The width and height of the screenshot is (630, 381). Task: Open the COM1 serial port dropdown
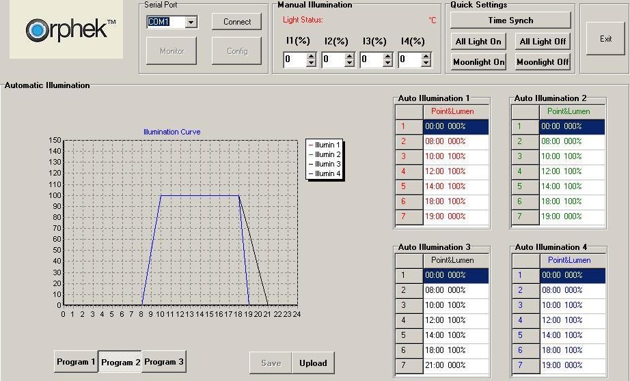click(x=191, y=22)
